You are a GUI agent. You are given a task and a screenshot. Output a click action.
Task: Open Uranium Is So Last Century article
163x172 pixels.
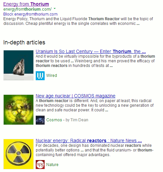coord(91,51)
